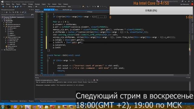
Task: Open Unity from the taskbar
Action: click(x=22, y=107)
